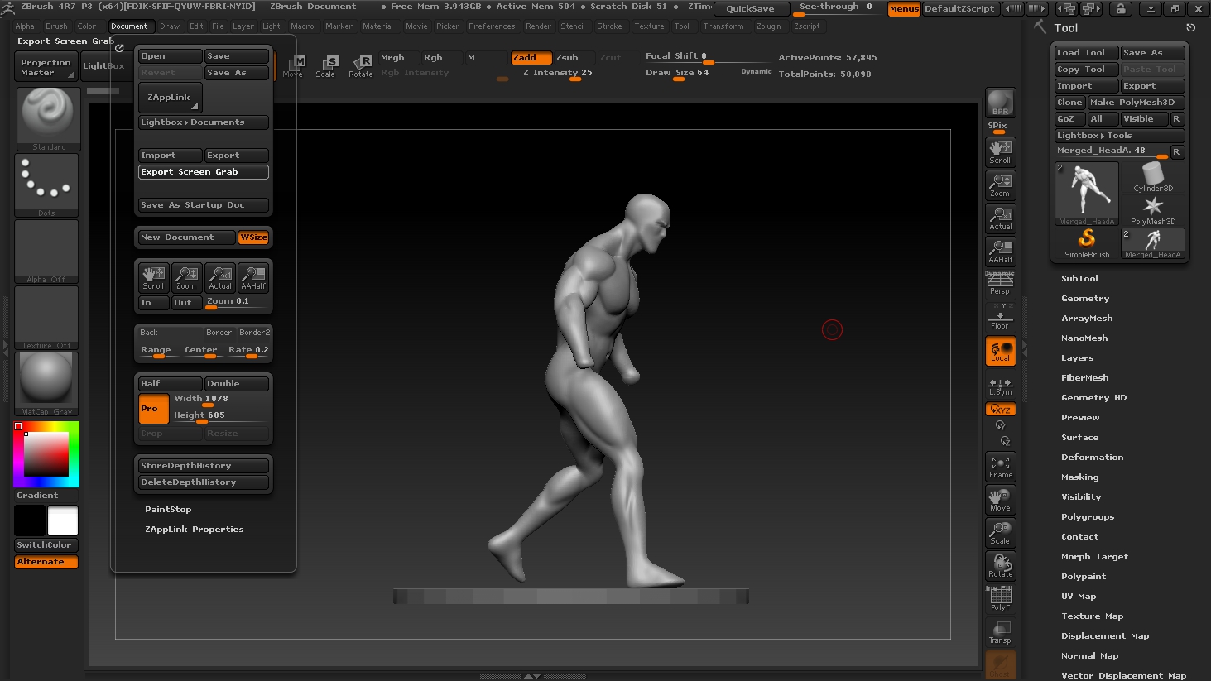Expand the Texture Map subpalette

click(1092, 616)
